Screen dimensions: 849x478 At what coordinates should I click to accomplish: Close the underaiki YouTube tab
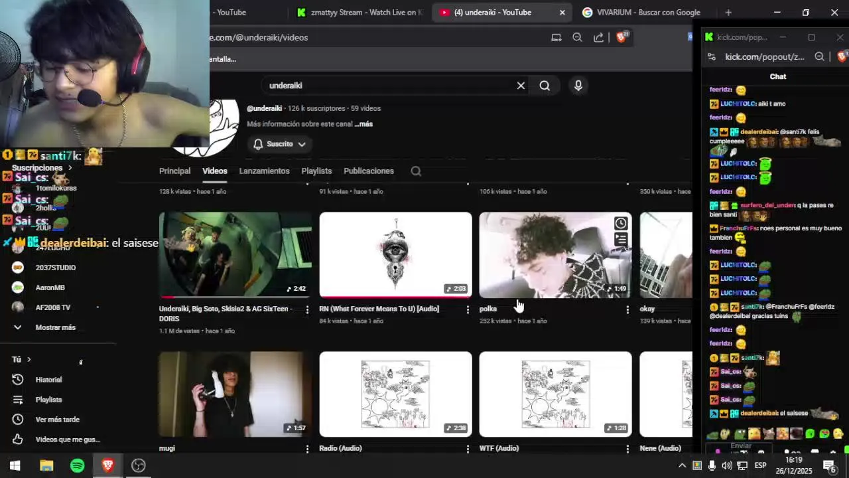(562, 13)
